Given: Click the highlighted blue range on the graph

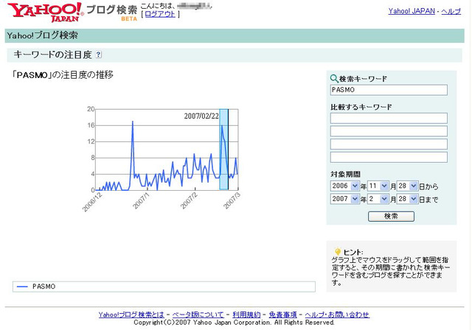Looking at the screenshot, I should click(x=223, y=150).
